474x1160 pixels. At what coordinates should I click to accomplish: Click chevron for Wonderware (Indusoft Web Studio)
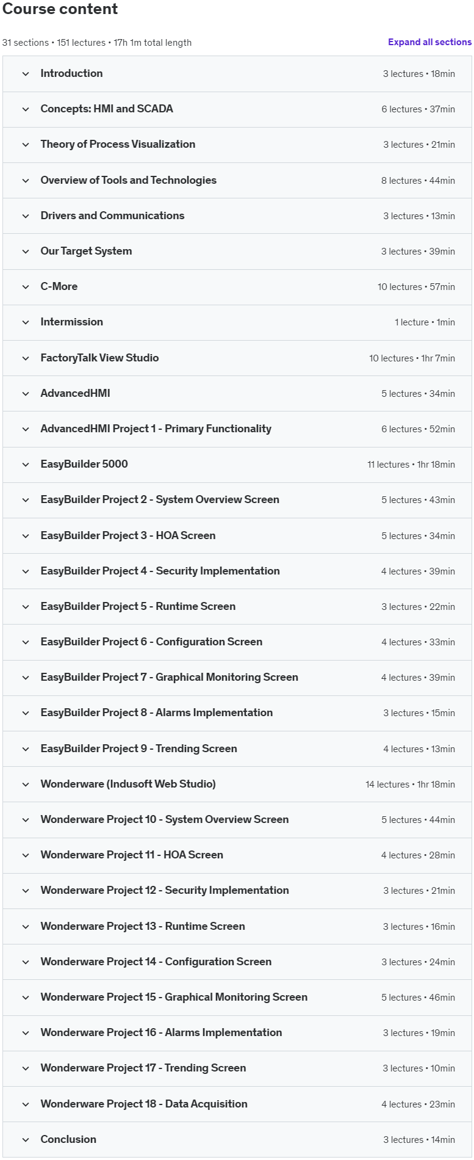tap(26, 785)
